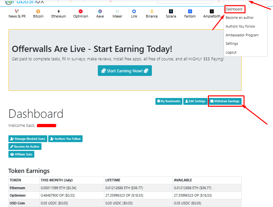273x207 pixels.
Task: Open the News & PR icon
Action: click(17, 11)
